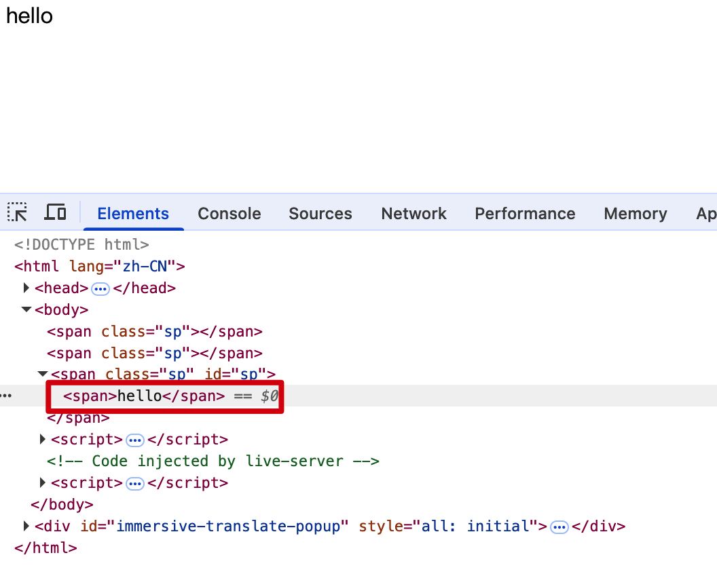The image size is (717, 570).
Task: Click the ellipsis badge in the second script tag
Action: [x=135, y=484]
